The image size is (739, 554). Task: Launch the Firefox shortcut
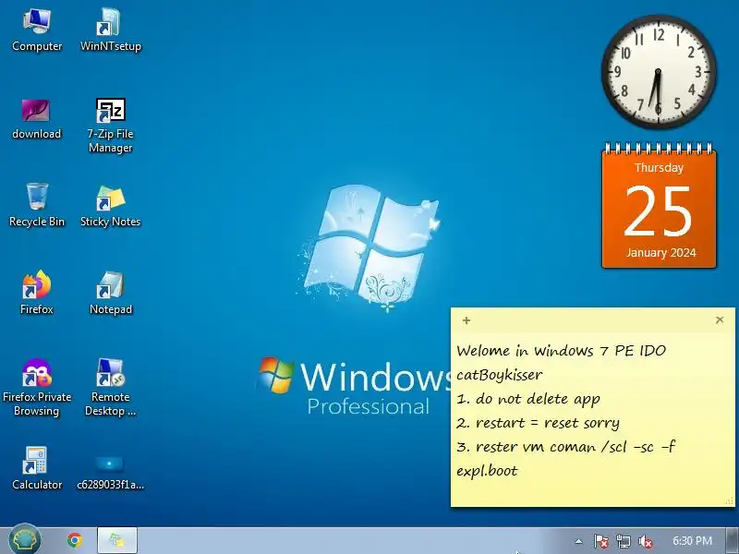pos(36,293)
